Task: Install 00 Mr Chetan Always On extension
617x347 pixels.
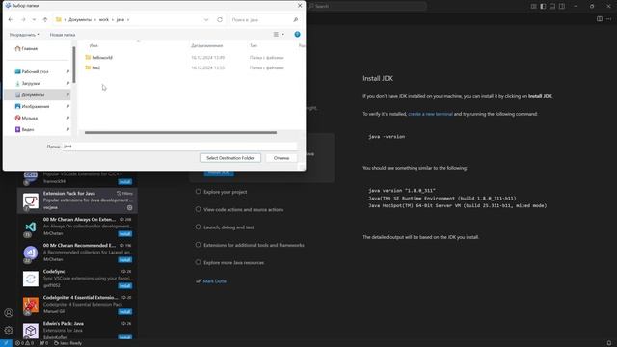Action: coord(125,234)
